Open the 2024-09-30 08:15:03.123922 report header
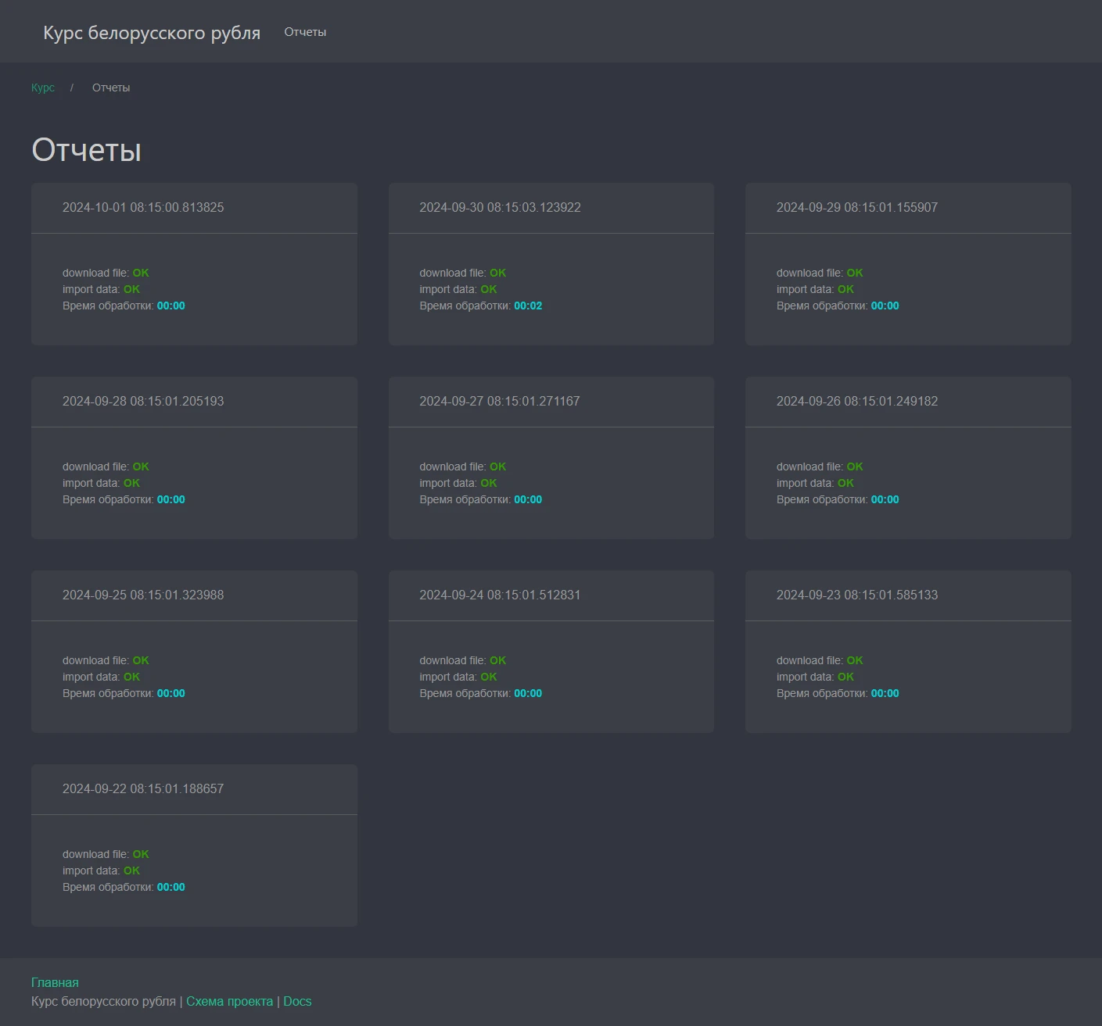The image size is (1102, 1026). point(500,207)
